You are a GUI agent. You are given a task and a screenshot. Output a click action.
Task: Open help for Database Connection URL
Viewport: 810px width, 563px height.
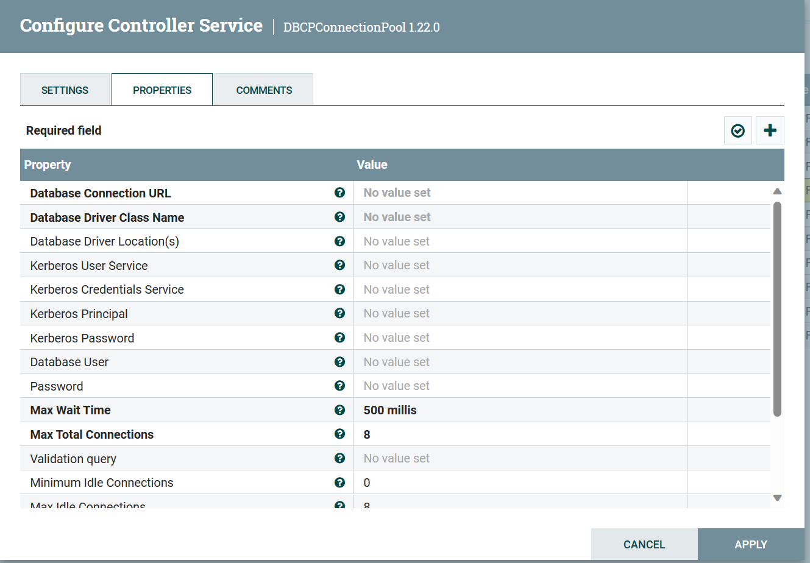(x=339, y=192)
